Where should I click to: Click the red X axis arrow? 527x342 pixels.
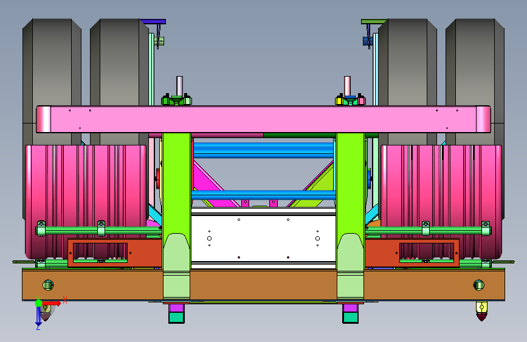point(52,303)
